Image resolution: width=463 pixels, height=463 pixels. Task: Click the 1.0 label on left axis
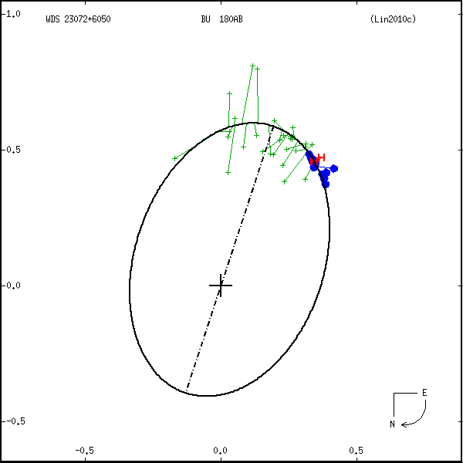coord(13,14)
